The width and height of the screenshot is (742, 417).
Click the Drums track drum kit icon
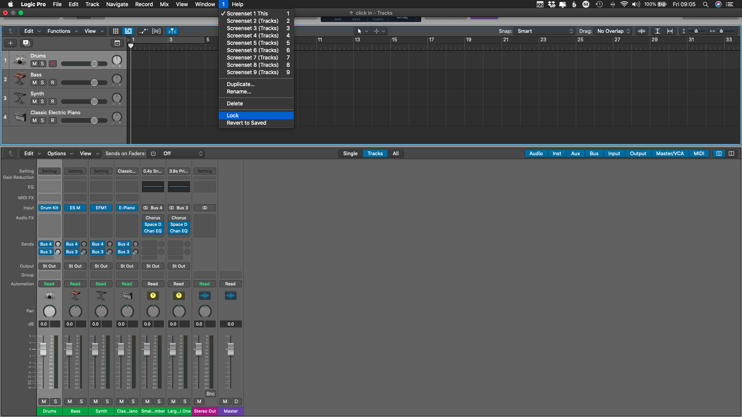[19, 60]
